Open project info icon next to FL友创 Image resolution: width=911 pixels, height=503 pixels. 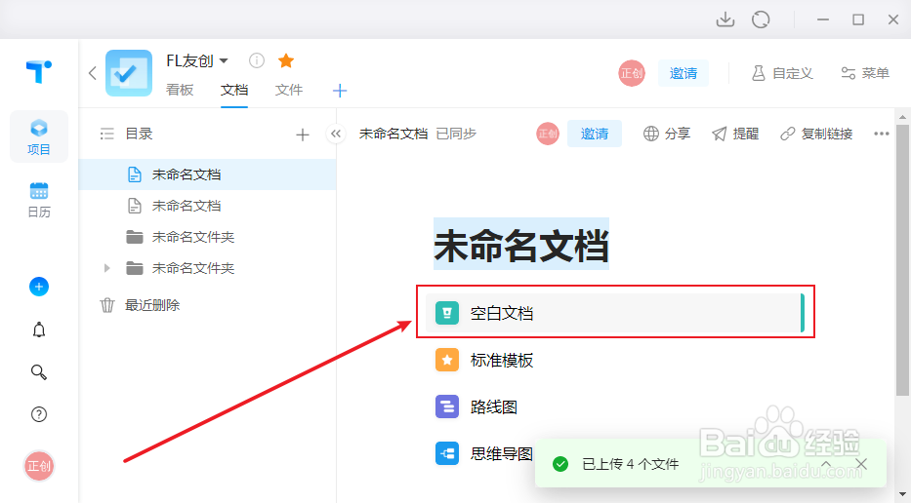tap(256, 60)
